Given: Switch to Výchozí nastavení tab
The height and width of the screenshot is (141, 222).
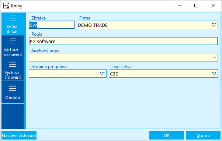Looking at the screenshot, I should (x=13, y=47).
